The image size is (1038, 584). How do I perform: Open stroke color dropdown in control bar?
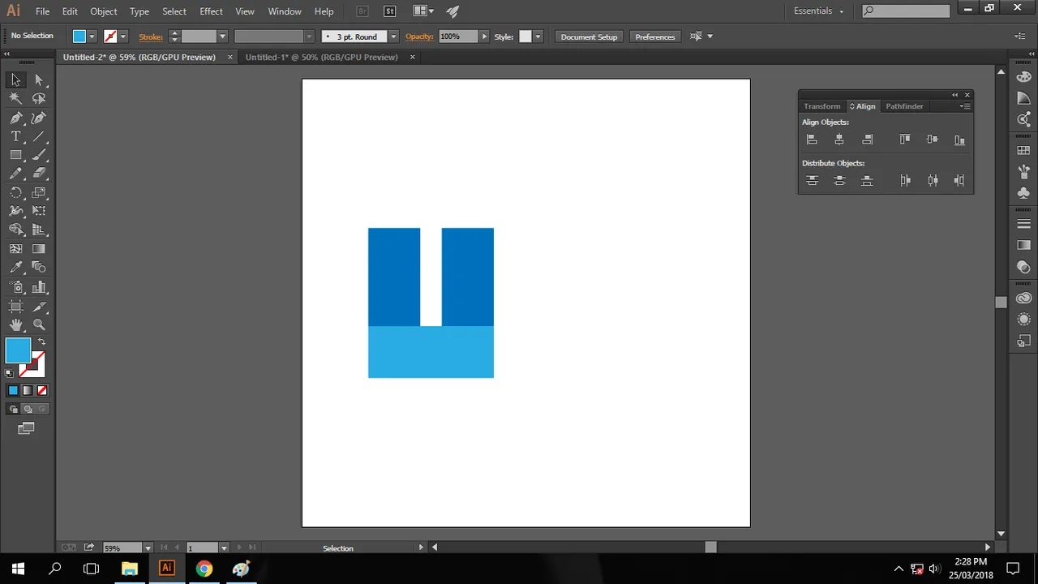coord(123,36)
